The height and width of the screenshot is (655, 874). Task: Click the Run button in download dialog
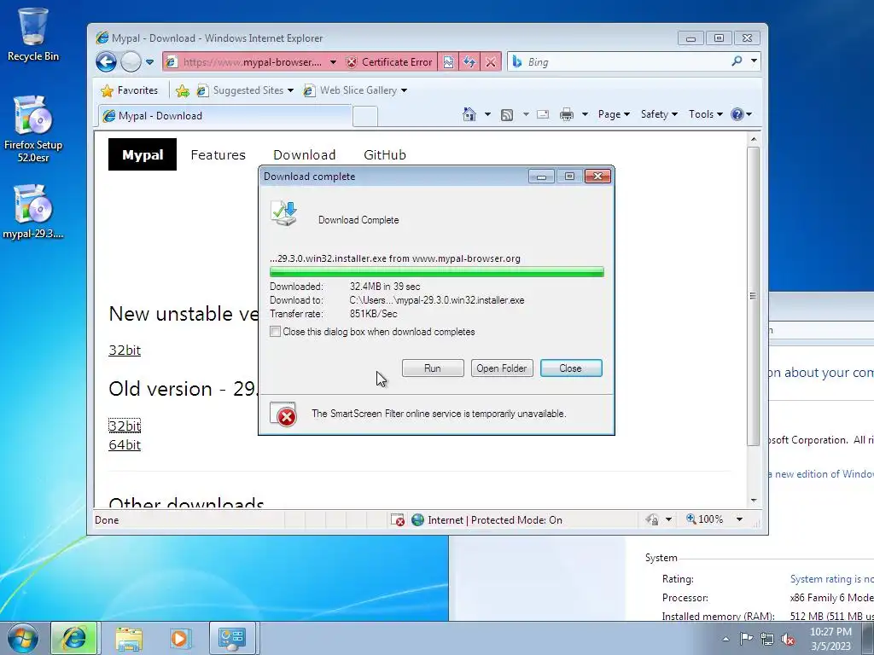pyautogui.click(x=433, y=368)
